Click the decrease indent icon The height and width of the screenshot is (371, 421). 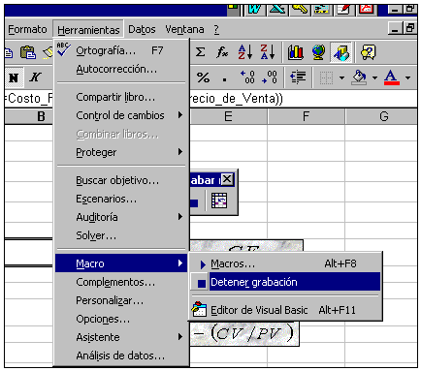click(298, 77)
